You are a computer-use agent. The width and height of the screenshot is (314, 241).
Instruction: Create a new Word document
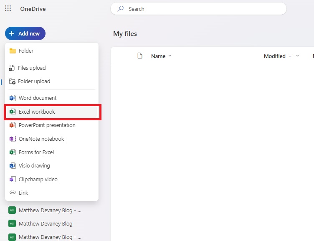coord(52,98)
